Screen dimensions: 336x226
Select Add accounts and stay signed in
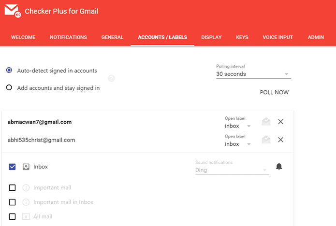click(9, 87)
